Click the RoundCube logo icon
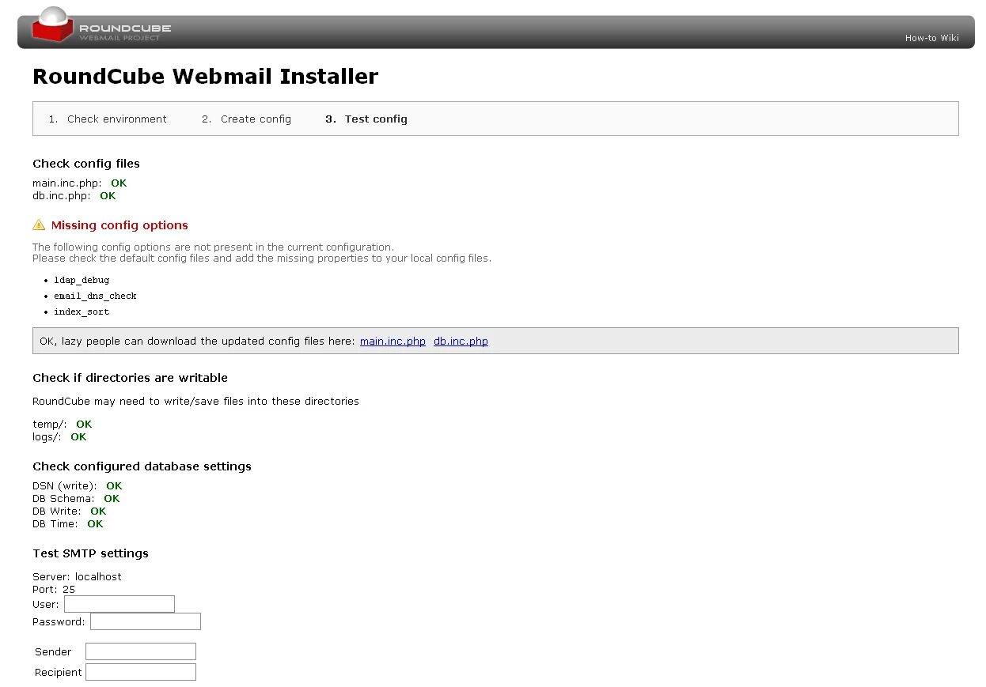 pyautogui.click(x=54, y=24)
